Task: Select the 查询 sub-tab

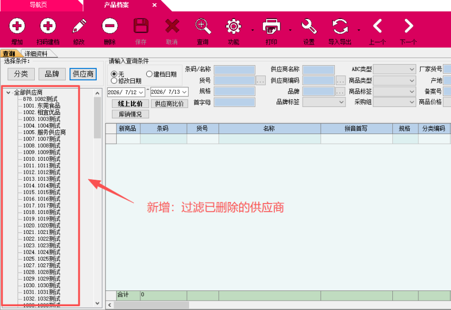Action: coord(9,53)
